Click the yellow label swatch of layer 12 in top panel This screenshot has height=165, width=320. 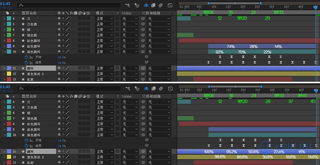[x=9, y=74]
